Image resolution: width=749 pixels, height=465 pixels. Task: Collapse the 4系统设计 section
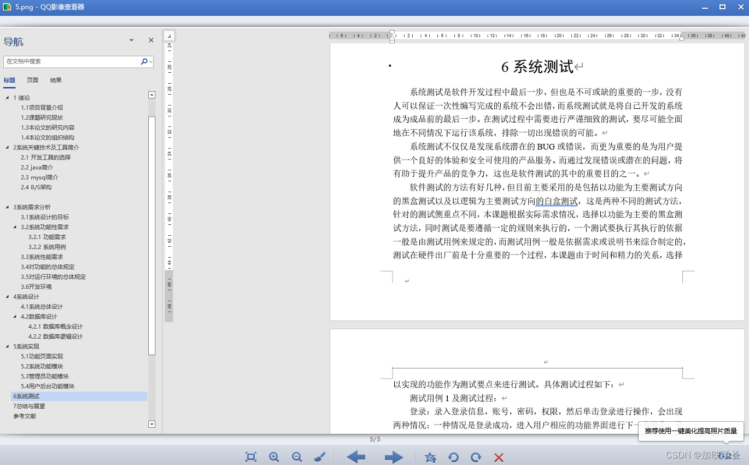7,297
